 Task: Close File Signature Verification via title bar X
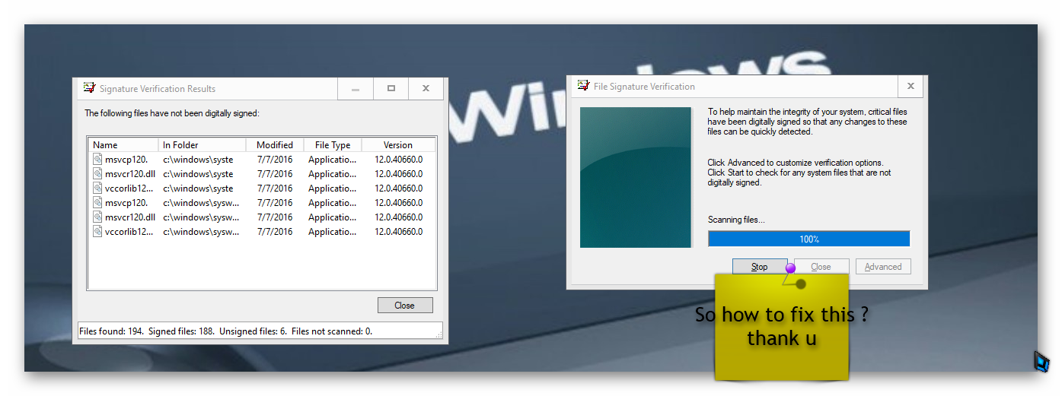[x=911, y=86]
